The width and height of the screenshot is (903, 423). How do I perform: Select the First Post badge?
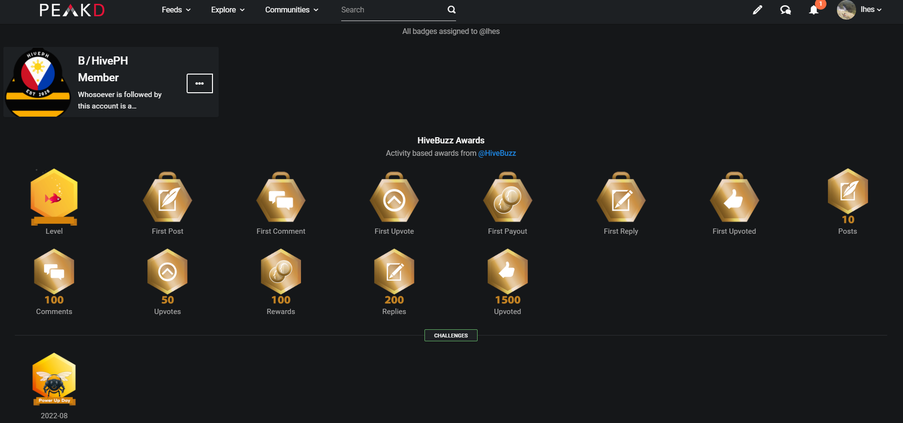point(167,198)
